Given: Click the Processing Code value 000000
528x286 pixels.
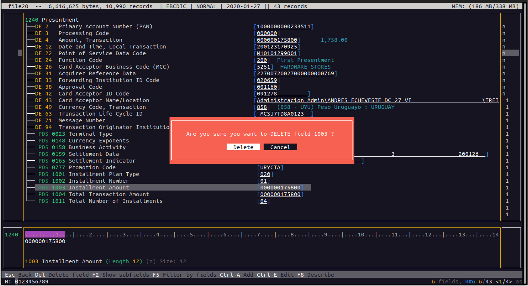Looking at the screenshot, I should coord(267,33).
